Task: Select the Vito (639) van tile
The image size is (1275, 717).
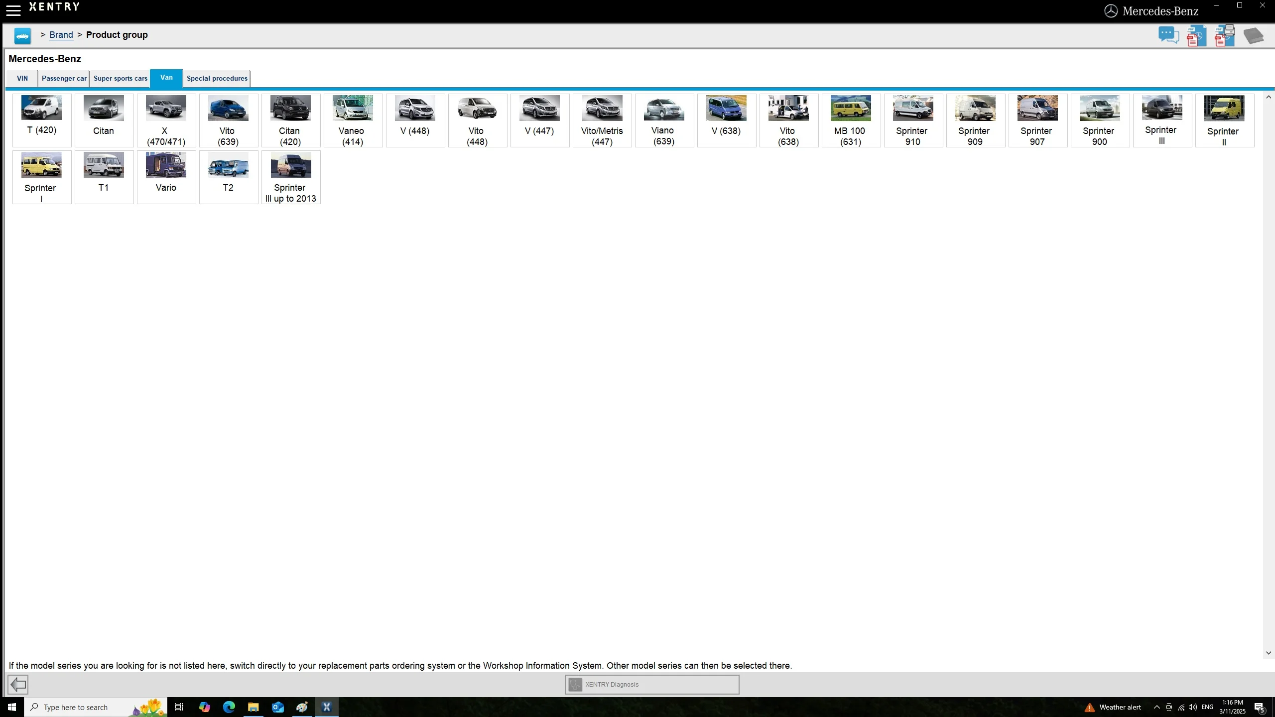Action: pyautogui.click(x=229, y=120)
